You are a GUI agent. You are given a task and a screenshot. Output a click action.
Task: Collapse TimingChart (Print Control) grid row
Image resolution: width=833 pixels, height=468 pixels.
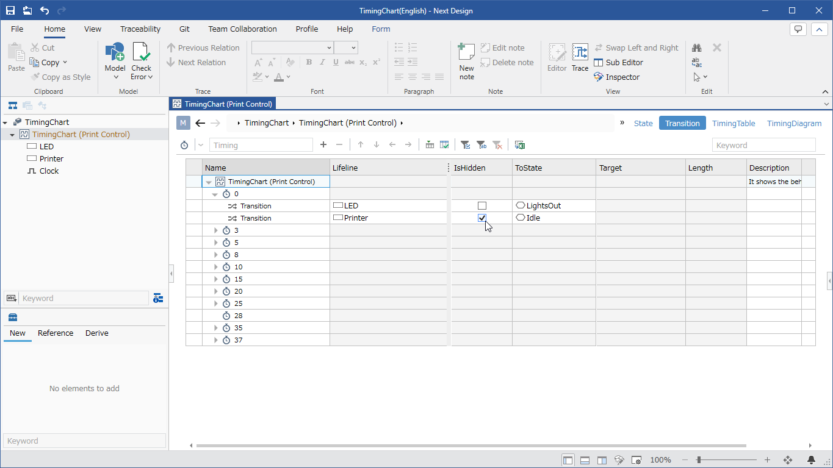click(209, 182)
